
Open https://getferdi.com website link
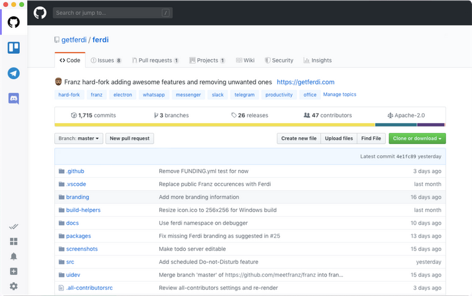click(x=305, y=82)
